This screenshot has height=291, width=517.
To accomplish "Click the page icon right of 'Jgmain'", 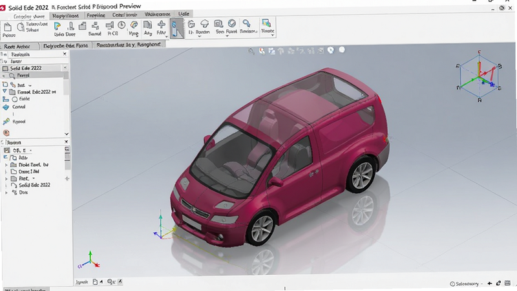I will click(x=95, y=282).
